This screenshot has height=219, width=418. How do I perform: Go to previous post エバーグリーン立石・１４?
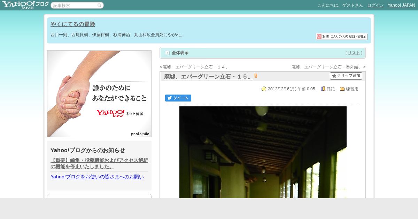click(196, 67)
